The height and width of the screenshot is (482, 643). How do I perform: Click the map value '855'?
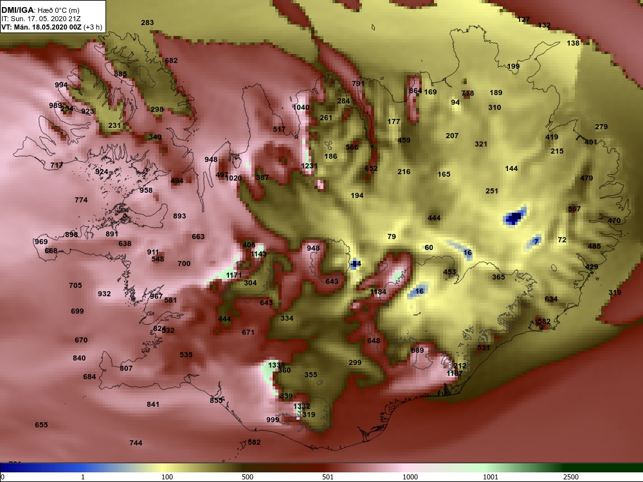(216, 400)
